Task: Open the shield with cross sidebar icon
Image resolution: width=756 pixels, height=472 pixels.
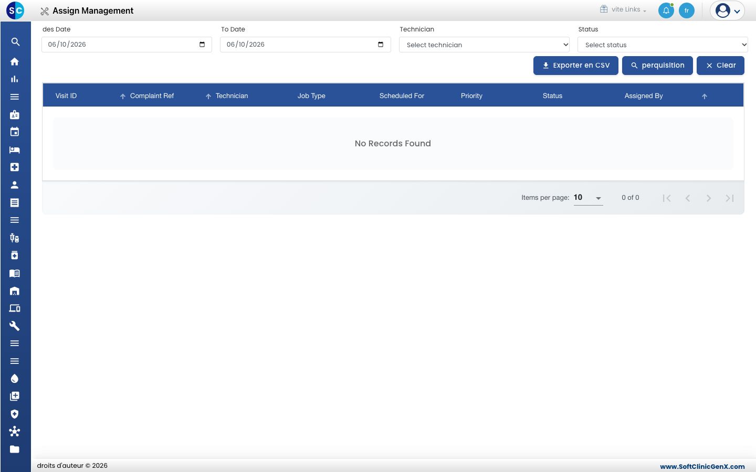Action: tap(15, 414)
